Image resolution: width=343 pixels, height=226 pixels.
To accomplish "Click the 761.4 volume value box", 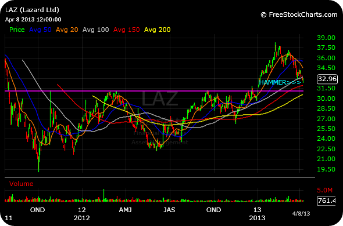I will point(326,201).
